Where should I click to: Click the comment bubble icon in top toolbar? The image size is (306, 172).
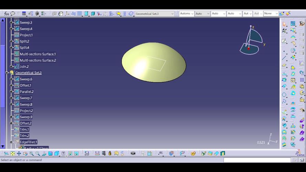point(13,13)
